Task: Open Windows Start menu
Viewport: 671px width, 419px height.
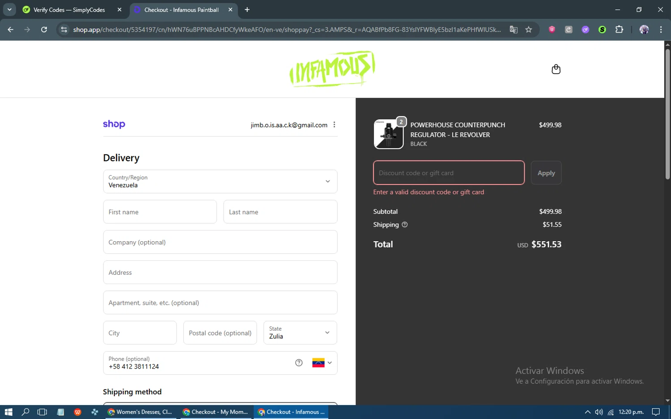Action: click(x=8, y=412)
